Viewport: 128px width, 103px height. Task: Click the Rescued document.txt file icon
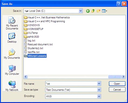click(x=26, y=44)
